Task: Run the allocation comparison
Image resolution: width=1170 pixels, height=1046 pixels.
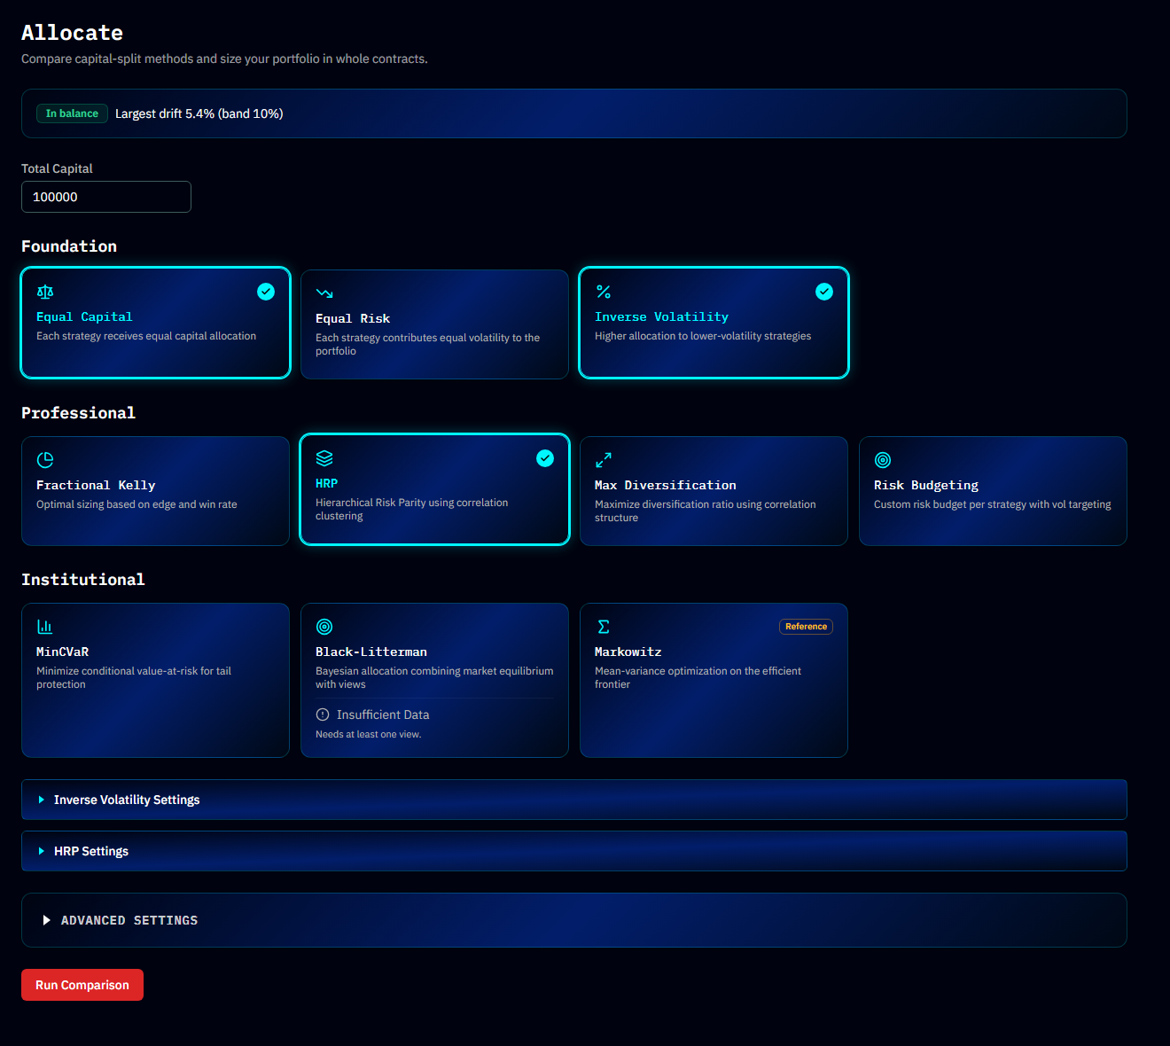Action: 82,985
